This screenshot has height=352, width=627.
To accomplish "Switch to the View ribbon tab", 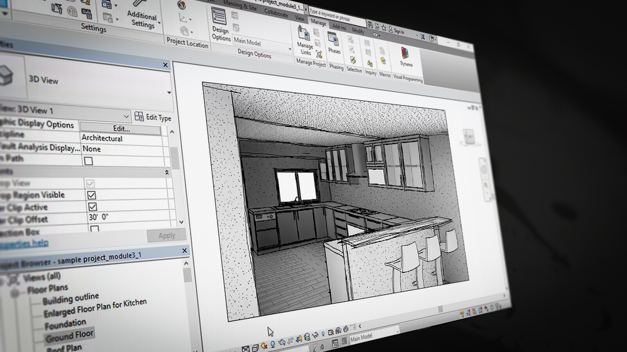I will click(299, 18).
